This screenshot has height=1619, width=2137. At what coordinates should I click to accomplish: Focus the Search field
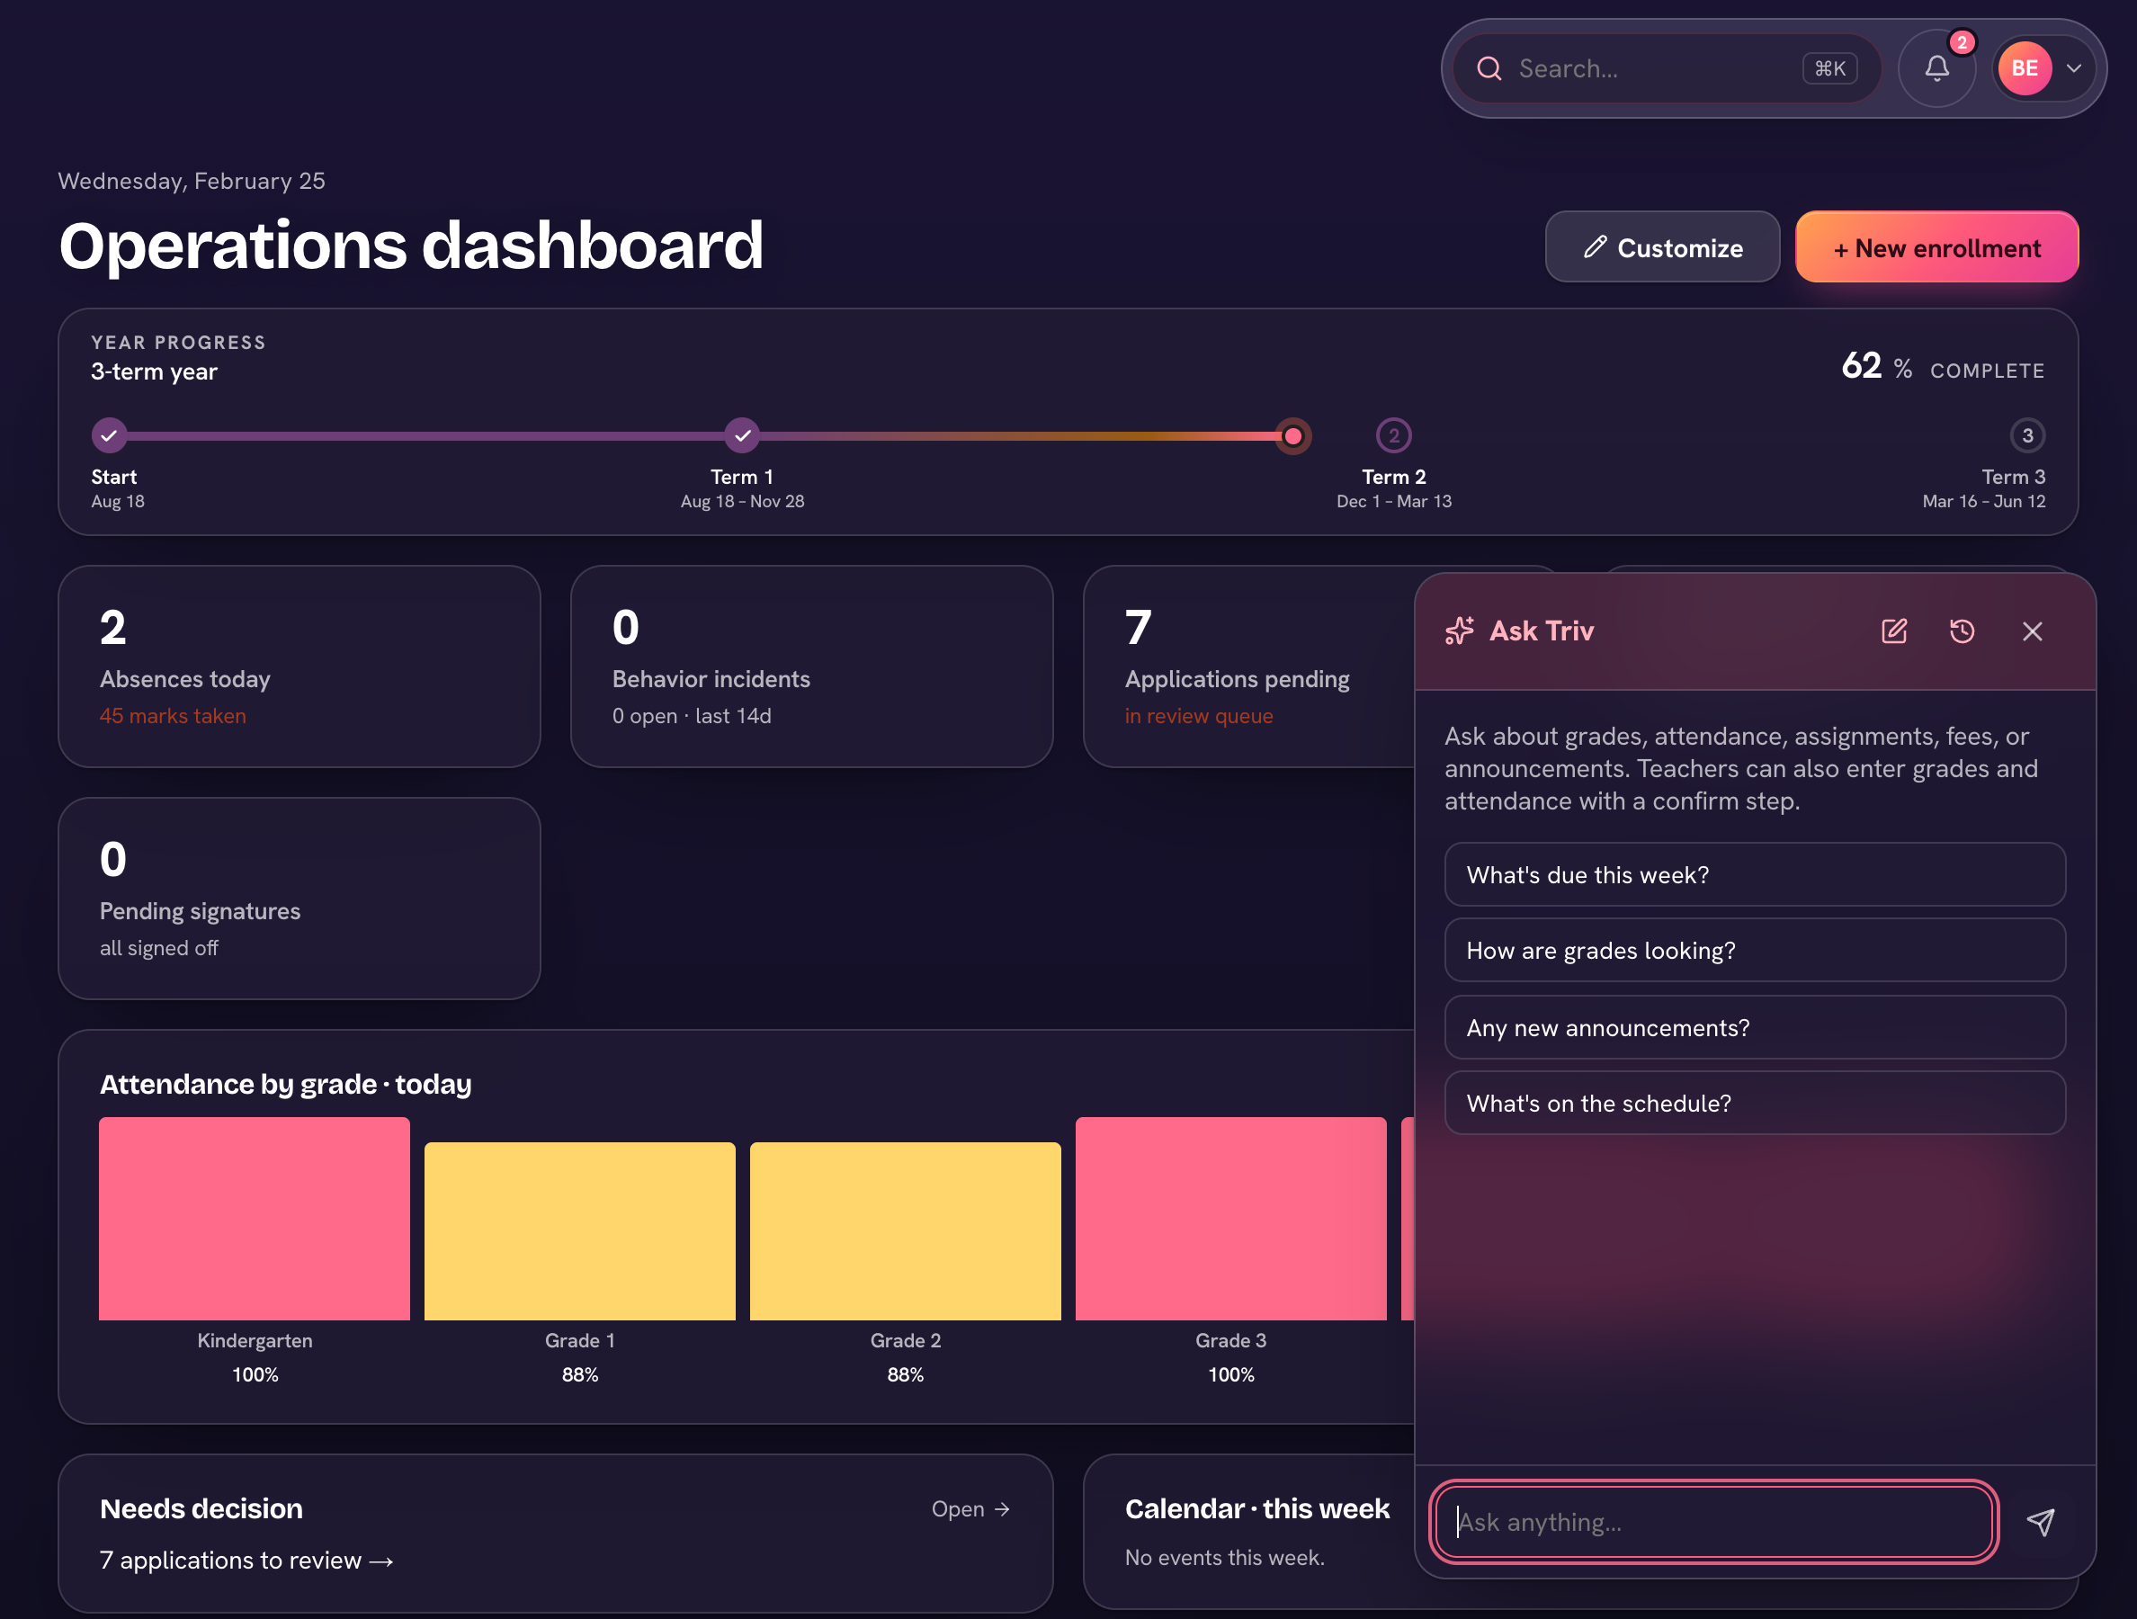point(1667,68)
